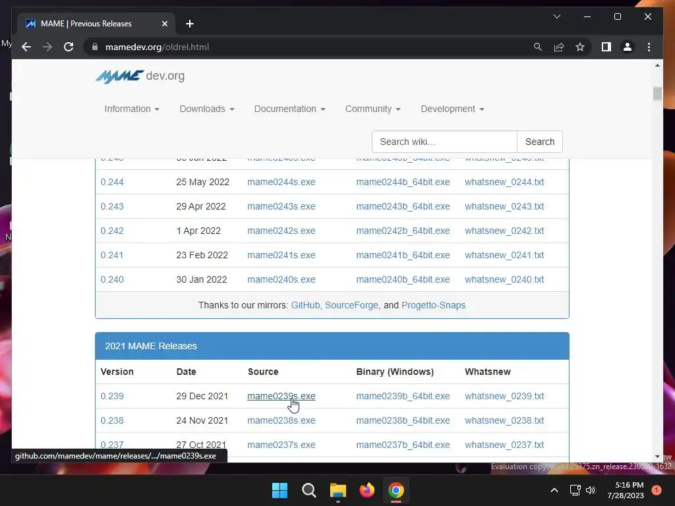Go back to the previous page
This screenshot has height=506, width=675.
click(26, 47)
